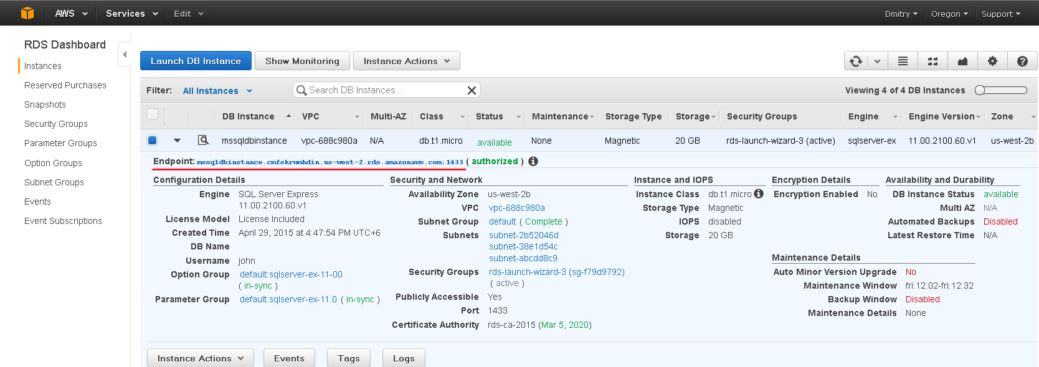Screen dimensions: 1039x367
Task: Click the info icon beside db.t1.micro
Action: [759, 193]
